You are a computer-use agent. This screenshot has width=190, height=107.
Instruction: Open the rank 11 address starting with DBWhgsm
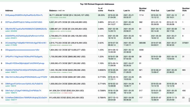click(24, 84)
